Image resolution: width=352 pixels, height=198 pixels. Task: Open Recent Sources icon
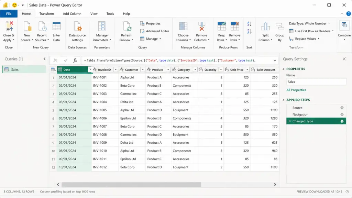click(42, 26)
